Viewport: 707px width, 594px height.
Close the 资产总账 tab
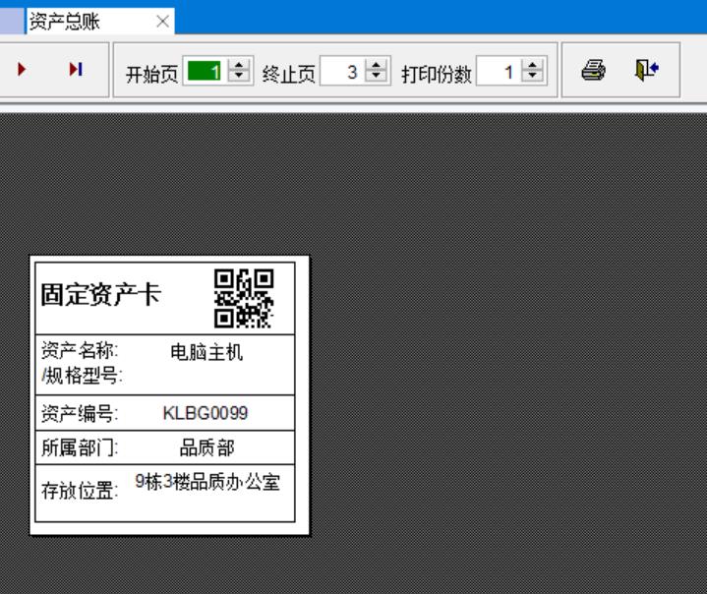[x=162, y=21]
